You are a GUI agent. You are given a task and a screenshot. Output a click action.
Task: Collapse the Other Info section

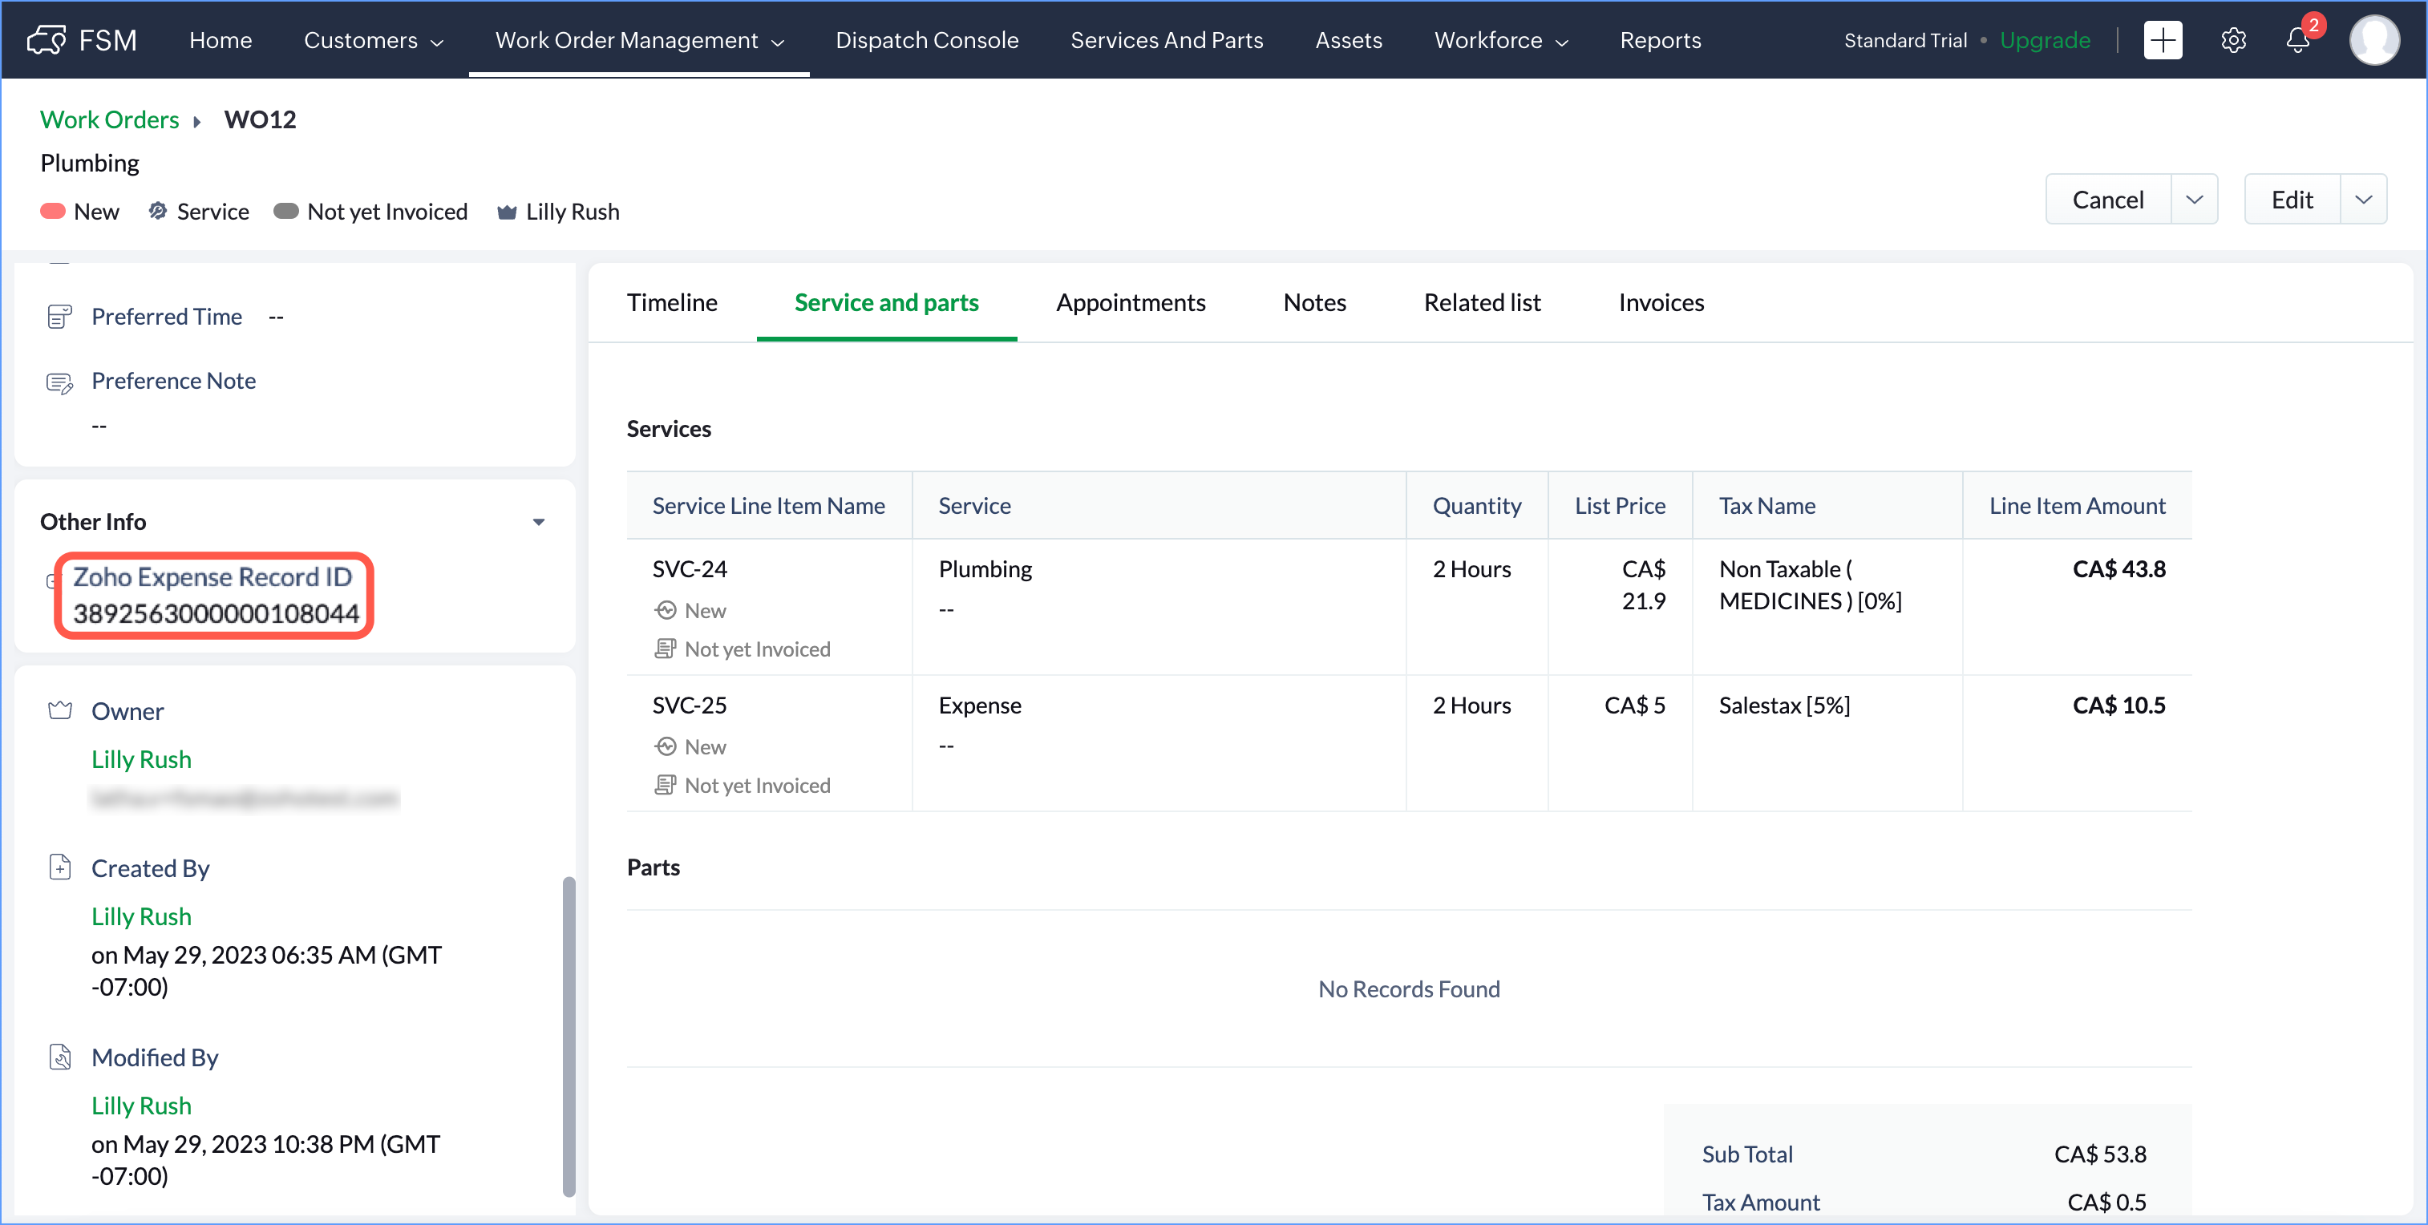[x=538, y=521]
